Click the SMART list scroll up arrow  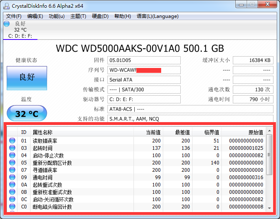pos(269,131)
